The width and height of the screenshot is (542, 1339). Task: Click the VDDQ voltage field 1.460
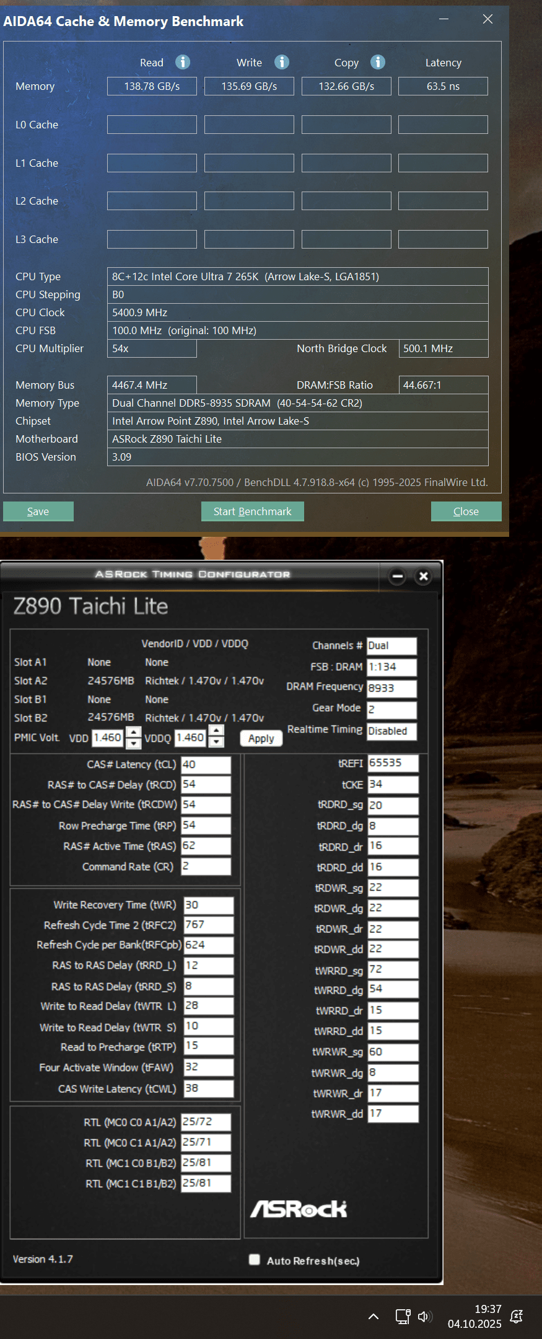(x=190, y=738)
